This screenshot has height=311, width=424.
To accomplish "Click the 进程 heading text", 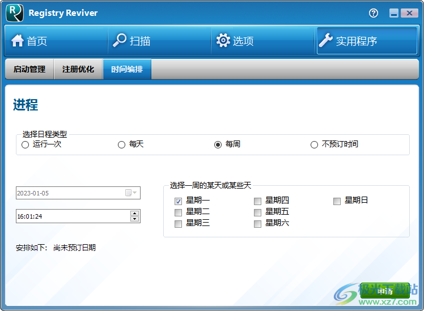I will pyautogui.click(x=26, y=105).
